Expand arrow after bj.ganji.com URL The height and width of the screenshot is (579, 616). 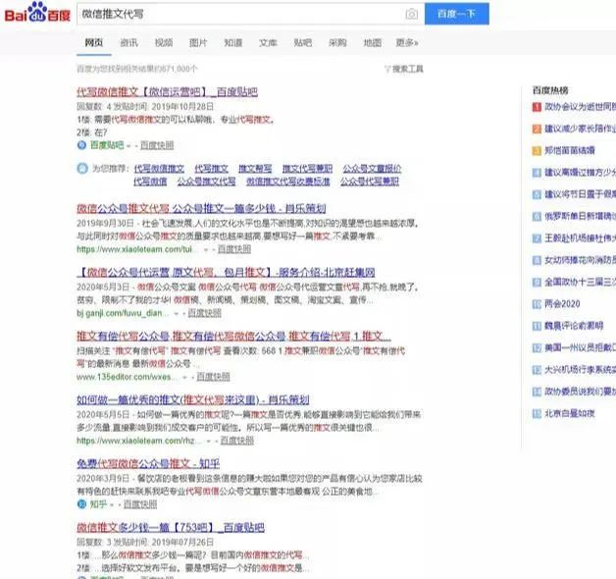[x=177, y=314]
